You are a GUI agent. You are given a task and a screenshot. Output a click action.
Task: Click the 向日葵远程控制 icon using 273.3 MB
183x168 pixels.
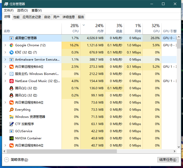(12, 67)
